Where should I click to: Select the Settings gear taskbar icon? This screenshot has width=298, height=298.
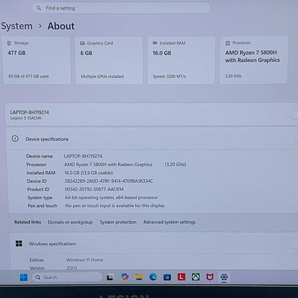pyautogui.click(x=224, y=277)
